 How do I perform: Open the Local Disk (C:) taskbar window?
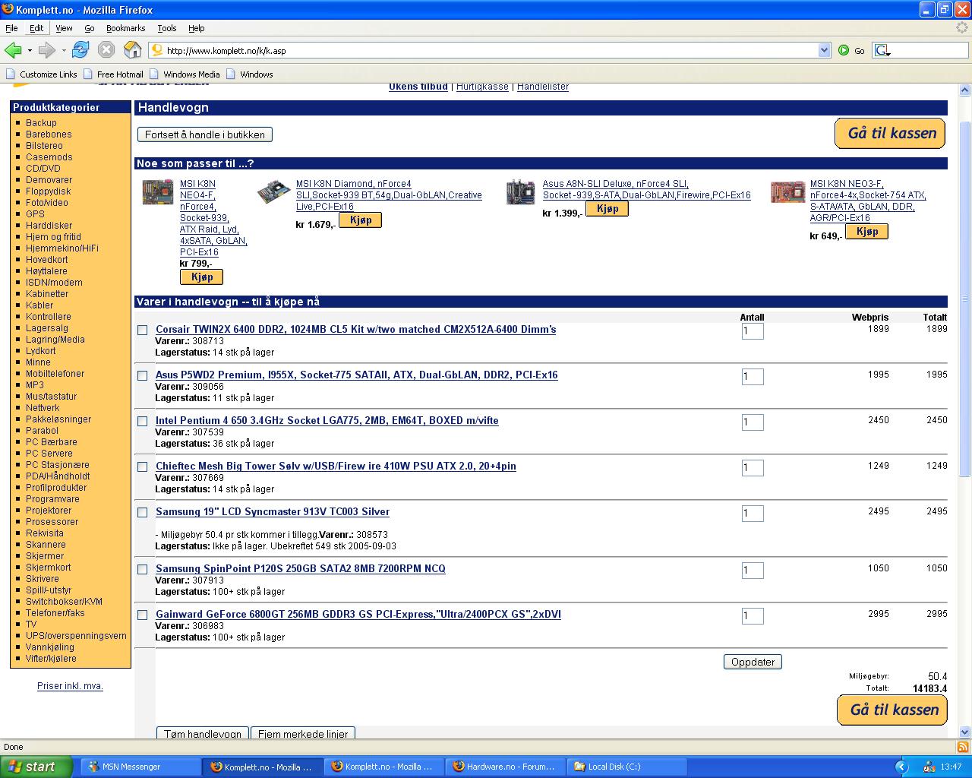click(627, 767)
